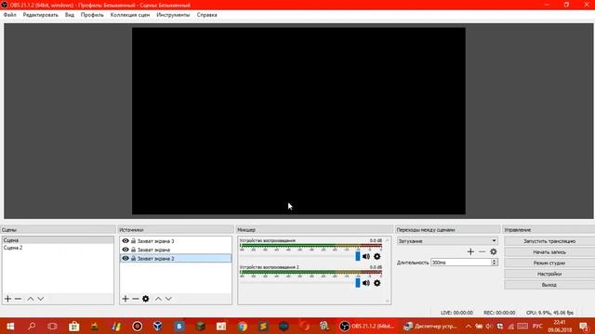Switch РУС input language indicator
Screen dimensions: 595x334
click(x=537, y=326)
